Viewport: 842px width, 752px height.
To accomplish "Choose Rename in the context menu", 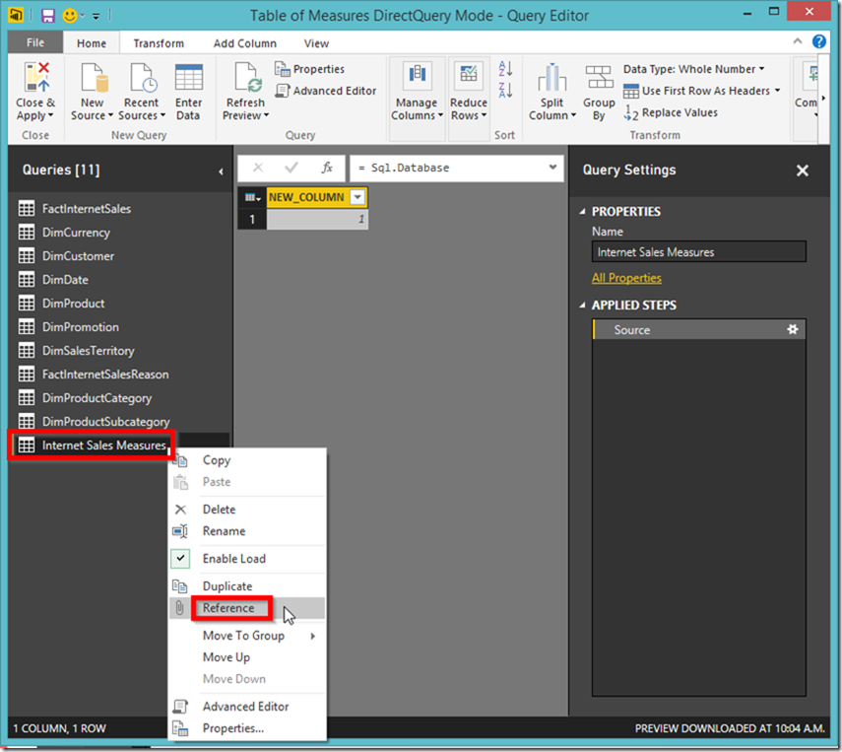I will pos(247,531).
